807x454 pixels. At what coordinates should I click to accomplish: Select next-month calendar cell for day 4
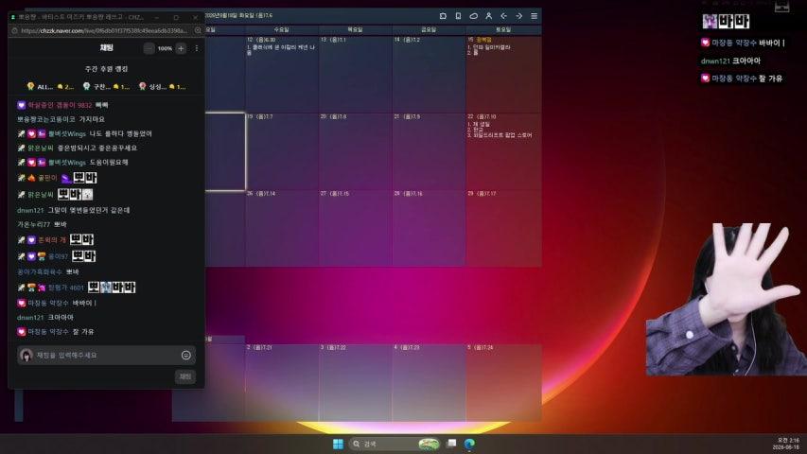pos(430,383)
